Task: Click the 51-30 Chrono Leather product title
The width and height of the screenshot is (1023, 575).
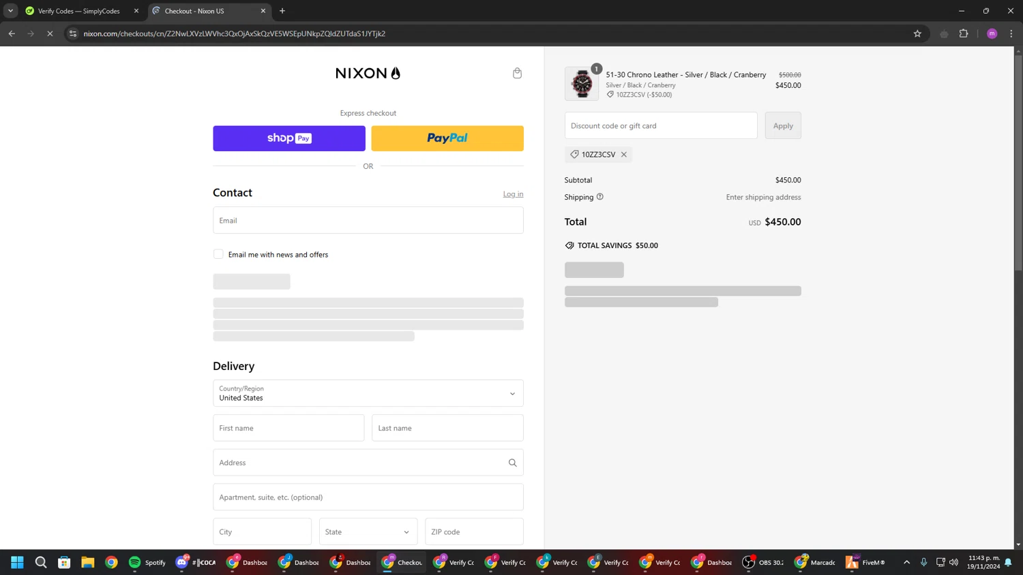Action: (685, 75)
